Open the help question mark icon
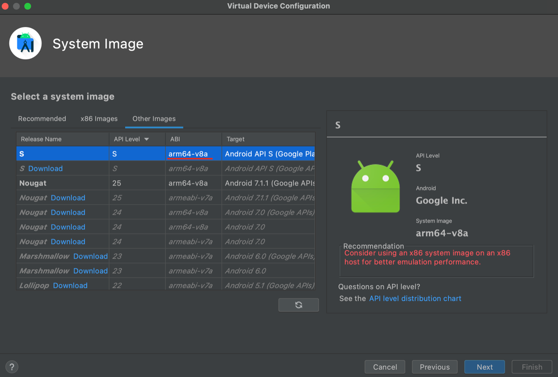Viewport: 558px width, 377px height. click(x=12, y=367)
